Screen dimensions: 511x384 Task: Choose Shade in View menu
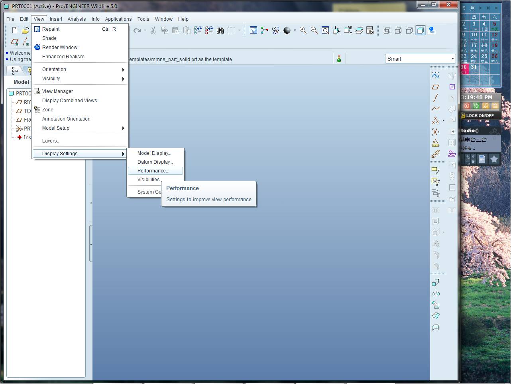point(80,38)
